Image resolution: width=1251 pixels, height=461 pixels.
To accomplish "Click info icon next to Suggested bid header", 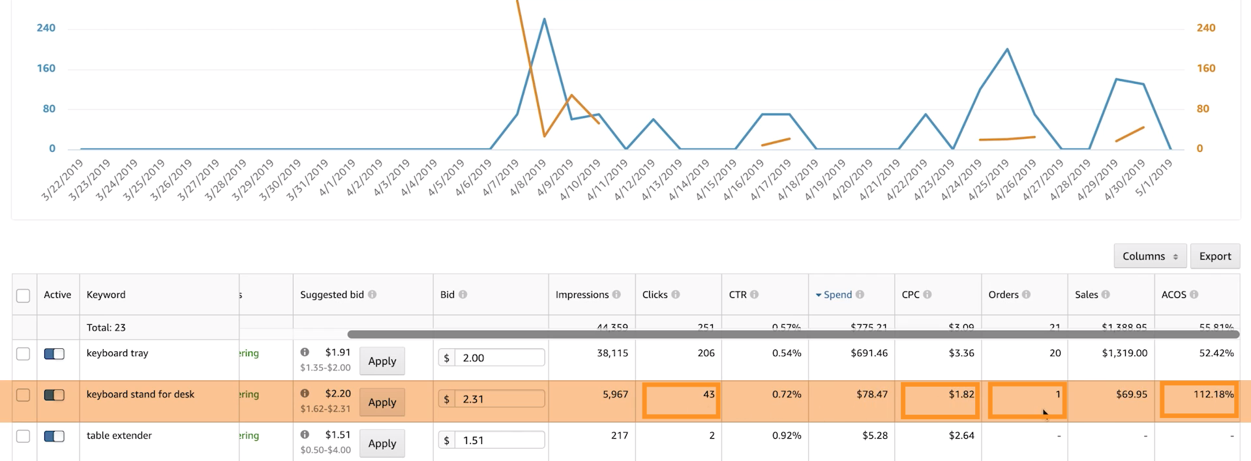I will click(372, 295).
